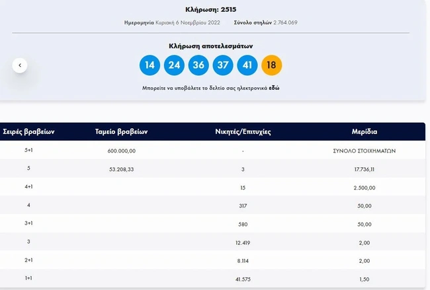The height and width of the screenshot is (290, 430).
Task: Click the blue ball number 37
Action: point(223,65)
